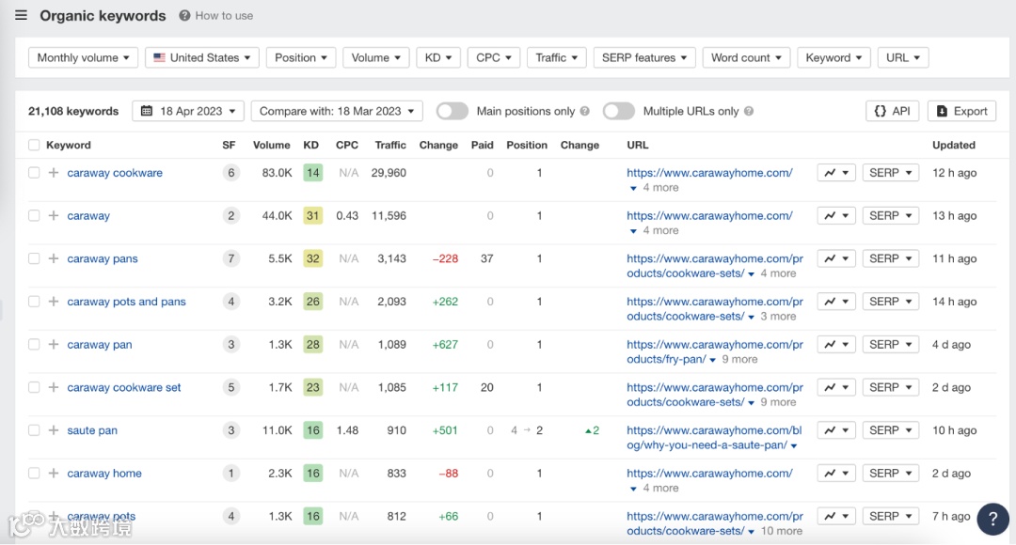Sort table by Traffic column header
1016x545 pixels.
click(390, 145)
